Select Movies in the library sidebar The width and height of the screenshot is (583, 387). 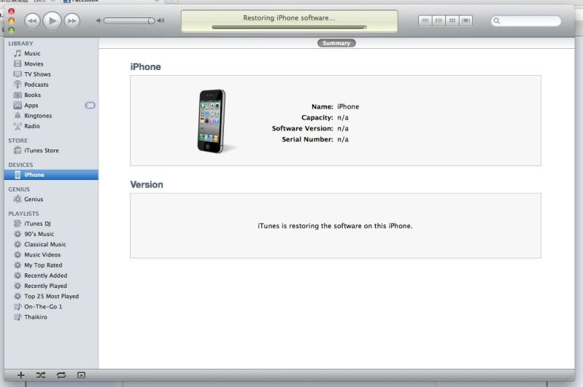coord(34,64)
